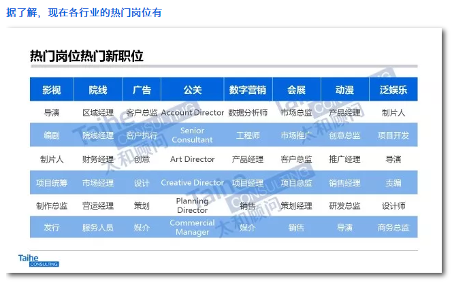
Task: Click the 公关 column header
Action: (x=192, y=90)
